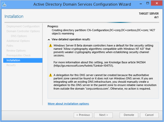Click the Demote button

coord(129,115)
